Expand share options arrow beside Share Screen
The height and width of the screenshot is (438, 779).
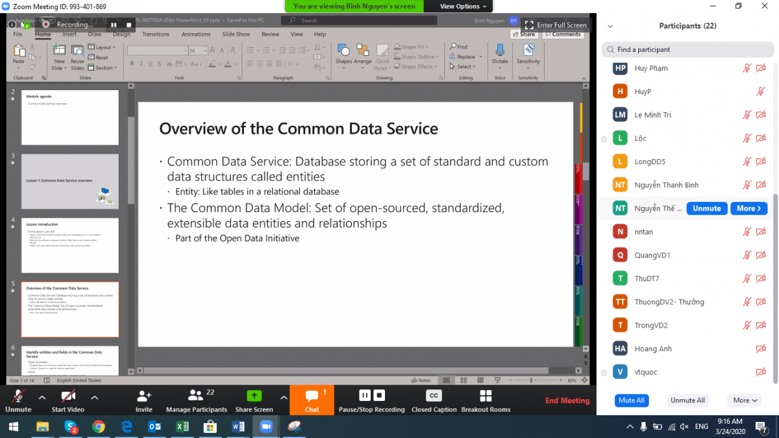point(283,397)
